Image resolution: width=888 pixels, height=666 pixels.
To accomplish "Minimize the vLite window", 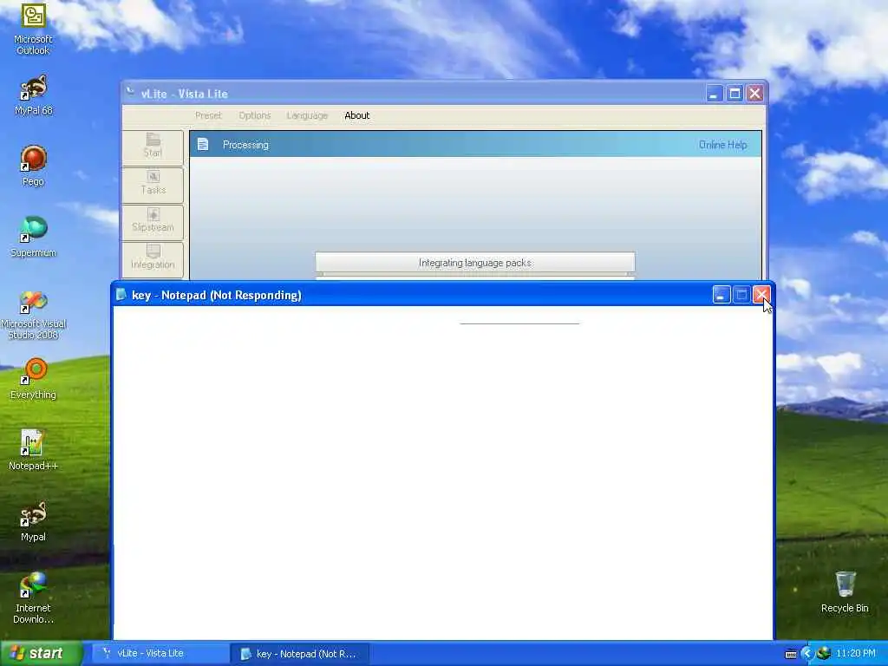I will click(x=715, y=94).
